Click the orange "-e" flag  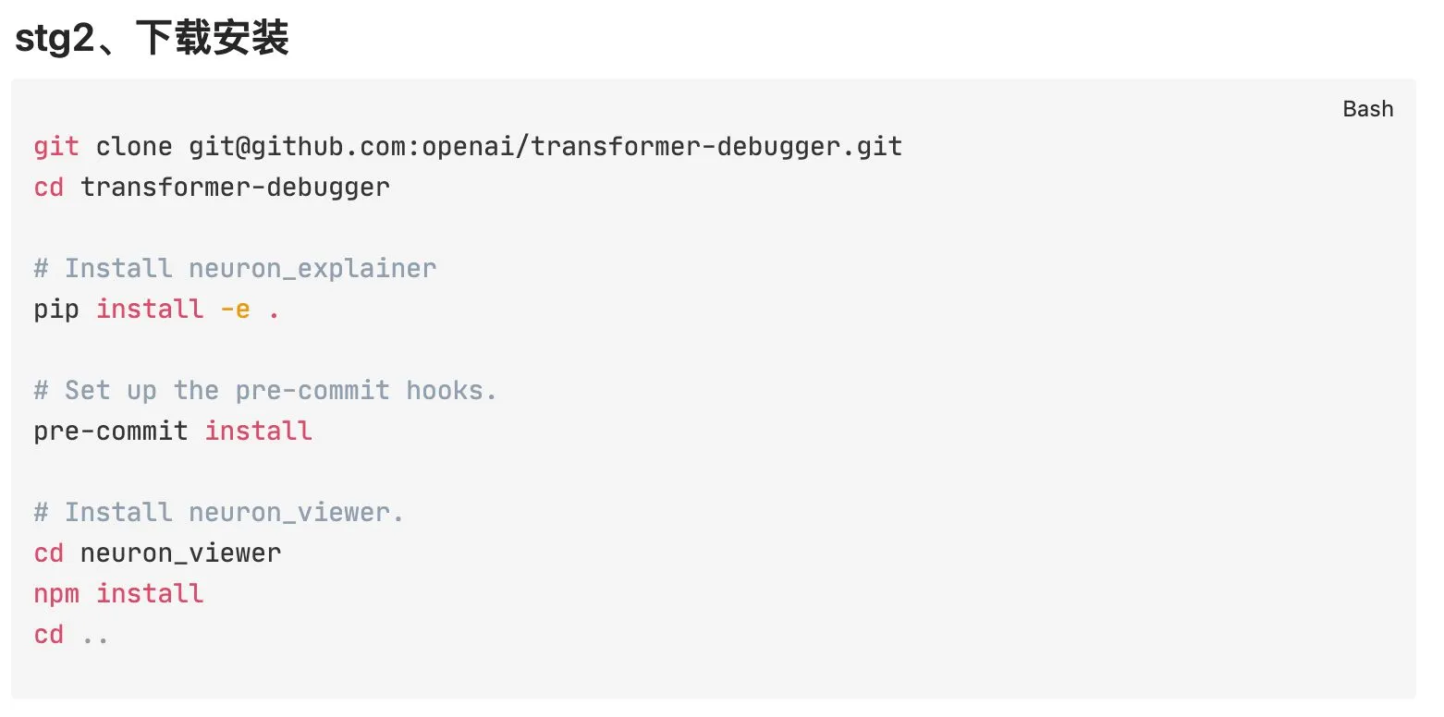click(x=235, y=309)
